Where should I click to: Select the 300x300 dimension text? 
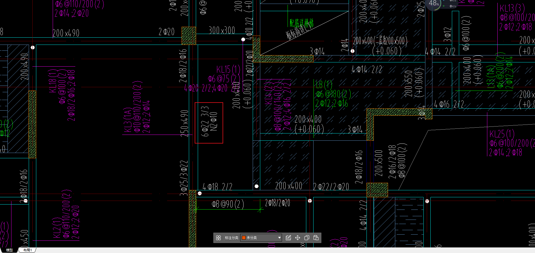point(222,30)
